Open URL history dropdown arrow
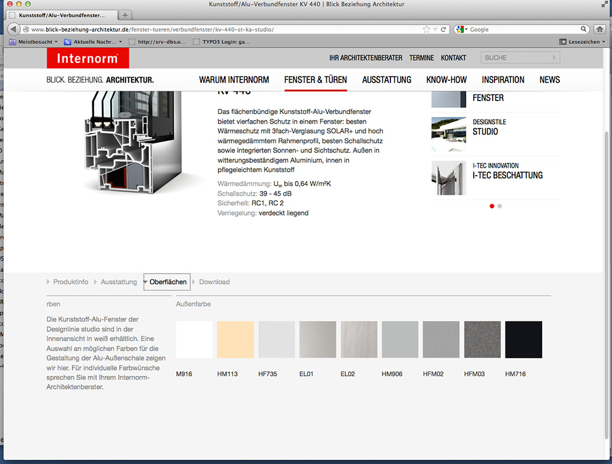Screen dimensions: 612x464 click(x=435, y=29)
